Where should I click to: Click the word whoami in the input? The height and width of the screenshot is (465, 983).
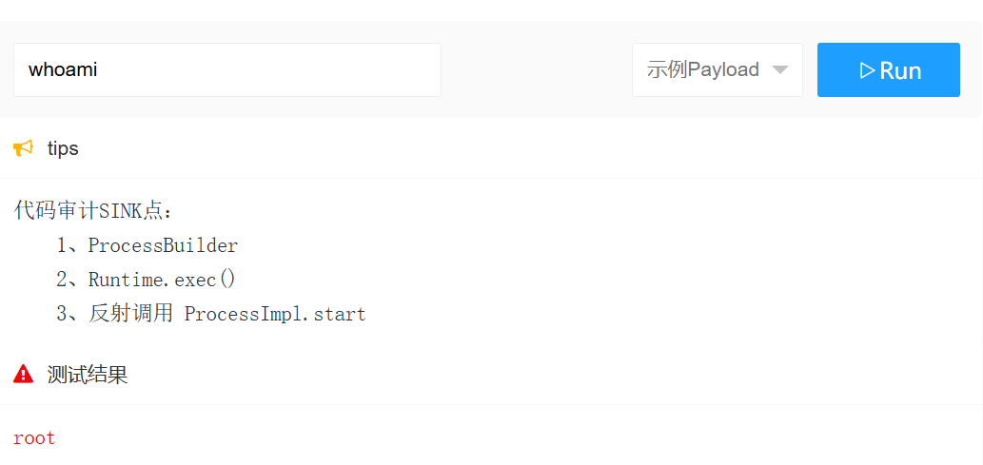click(x=63, y=69)
